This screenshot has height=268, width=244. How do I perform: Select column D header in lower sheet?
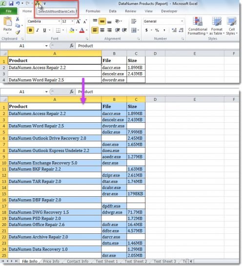(x=155, y=99)
